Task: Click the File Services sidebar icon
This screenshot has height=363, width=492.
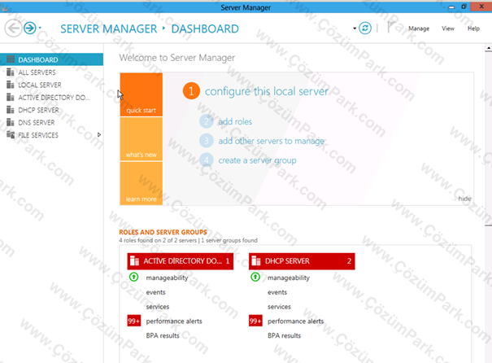Action: (x=11, y=135)
